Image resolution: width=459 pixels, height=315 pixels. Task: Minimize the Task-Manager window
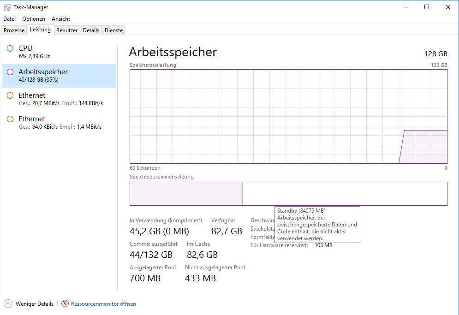tap(406, 7)
